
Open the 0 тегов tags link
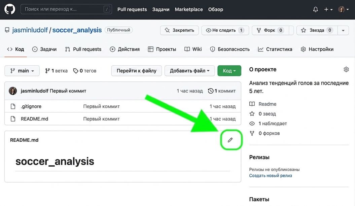(85, 71)
